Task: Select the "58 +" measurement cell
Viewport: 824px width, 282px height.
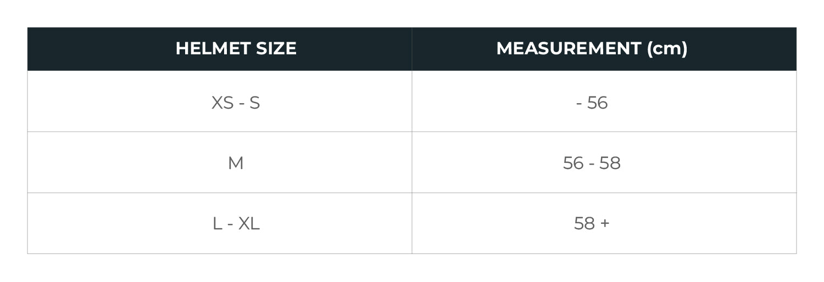Action: (x=592, y=223)
